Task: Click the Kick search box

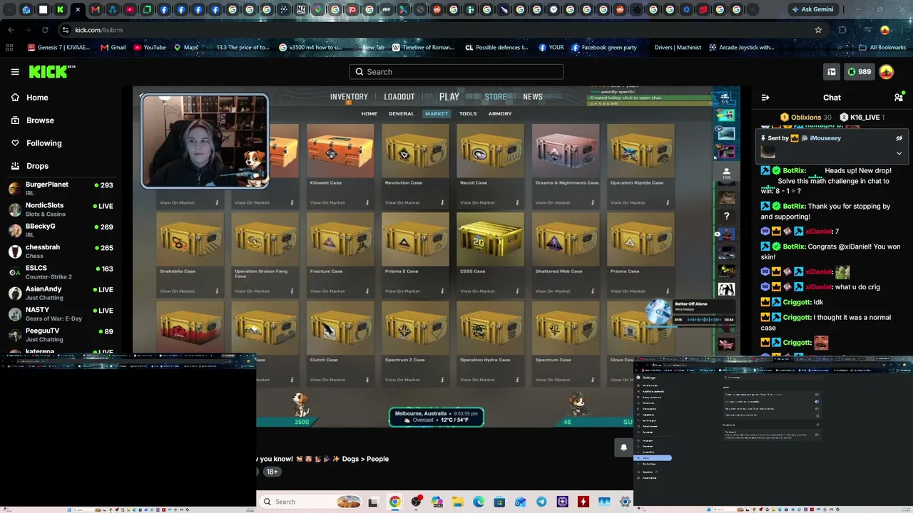Action: (x=456, y=72)
